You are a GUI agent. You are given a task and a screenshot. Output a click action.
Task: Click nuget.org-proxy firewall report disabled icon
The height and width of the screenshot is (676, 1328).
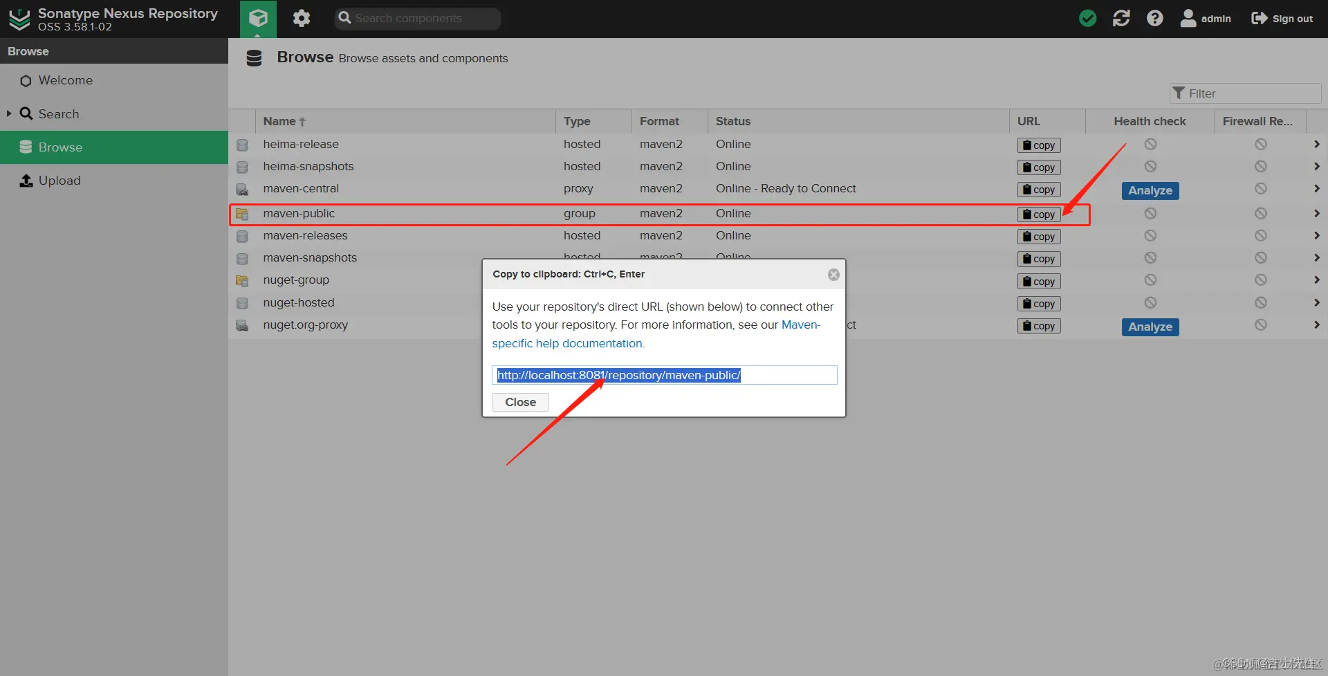coord(1261,325)
